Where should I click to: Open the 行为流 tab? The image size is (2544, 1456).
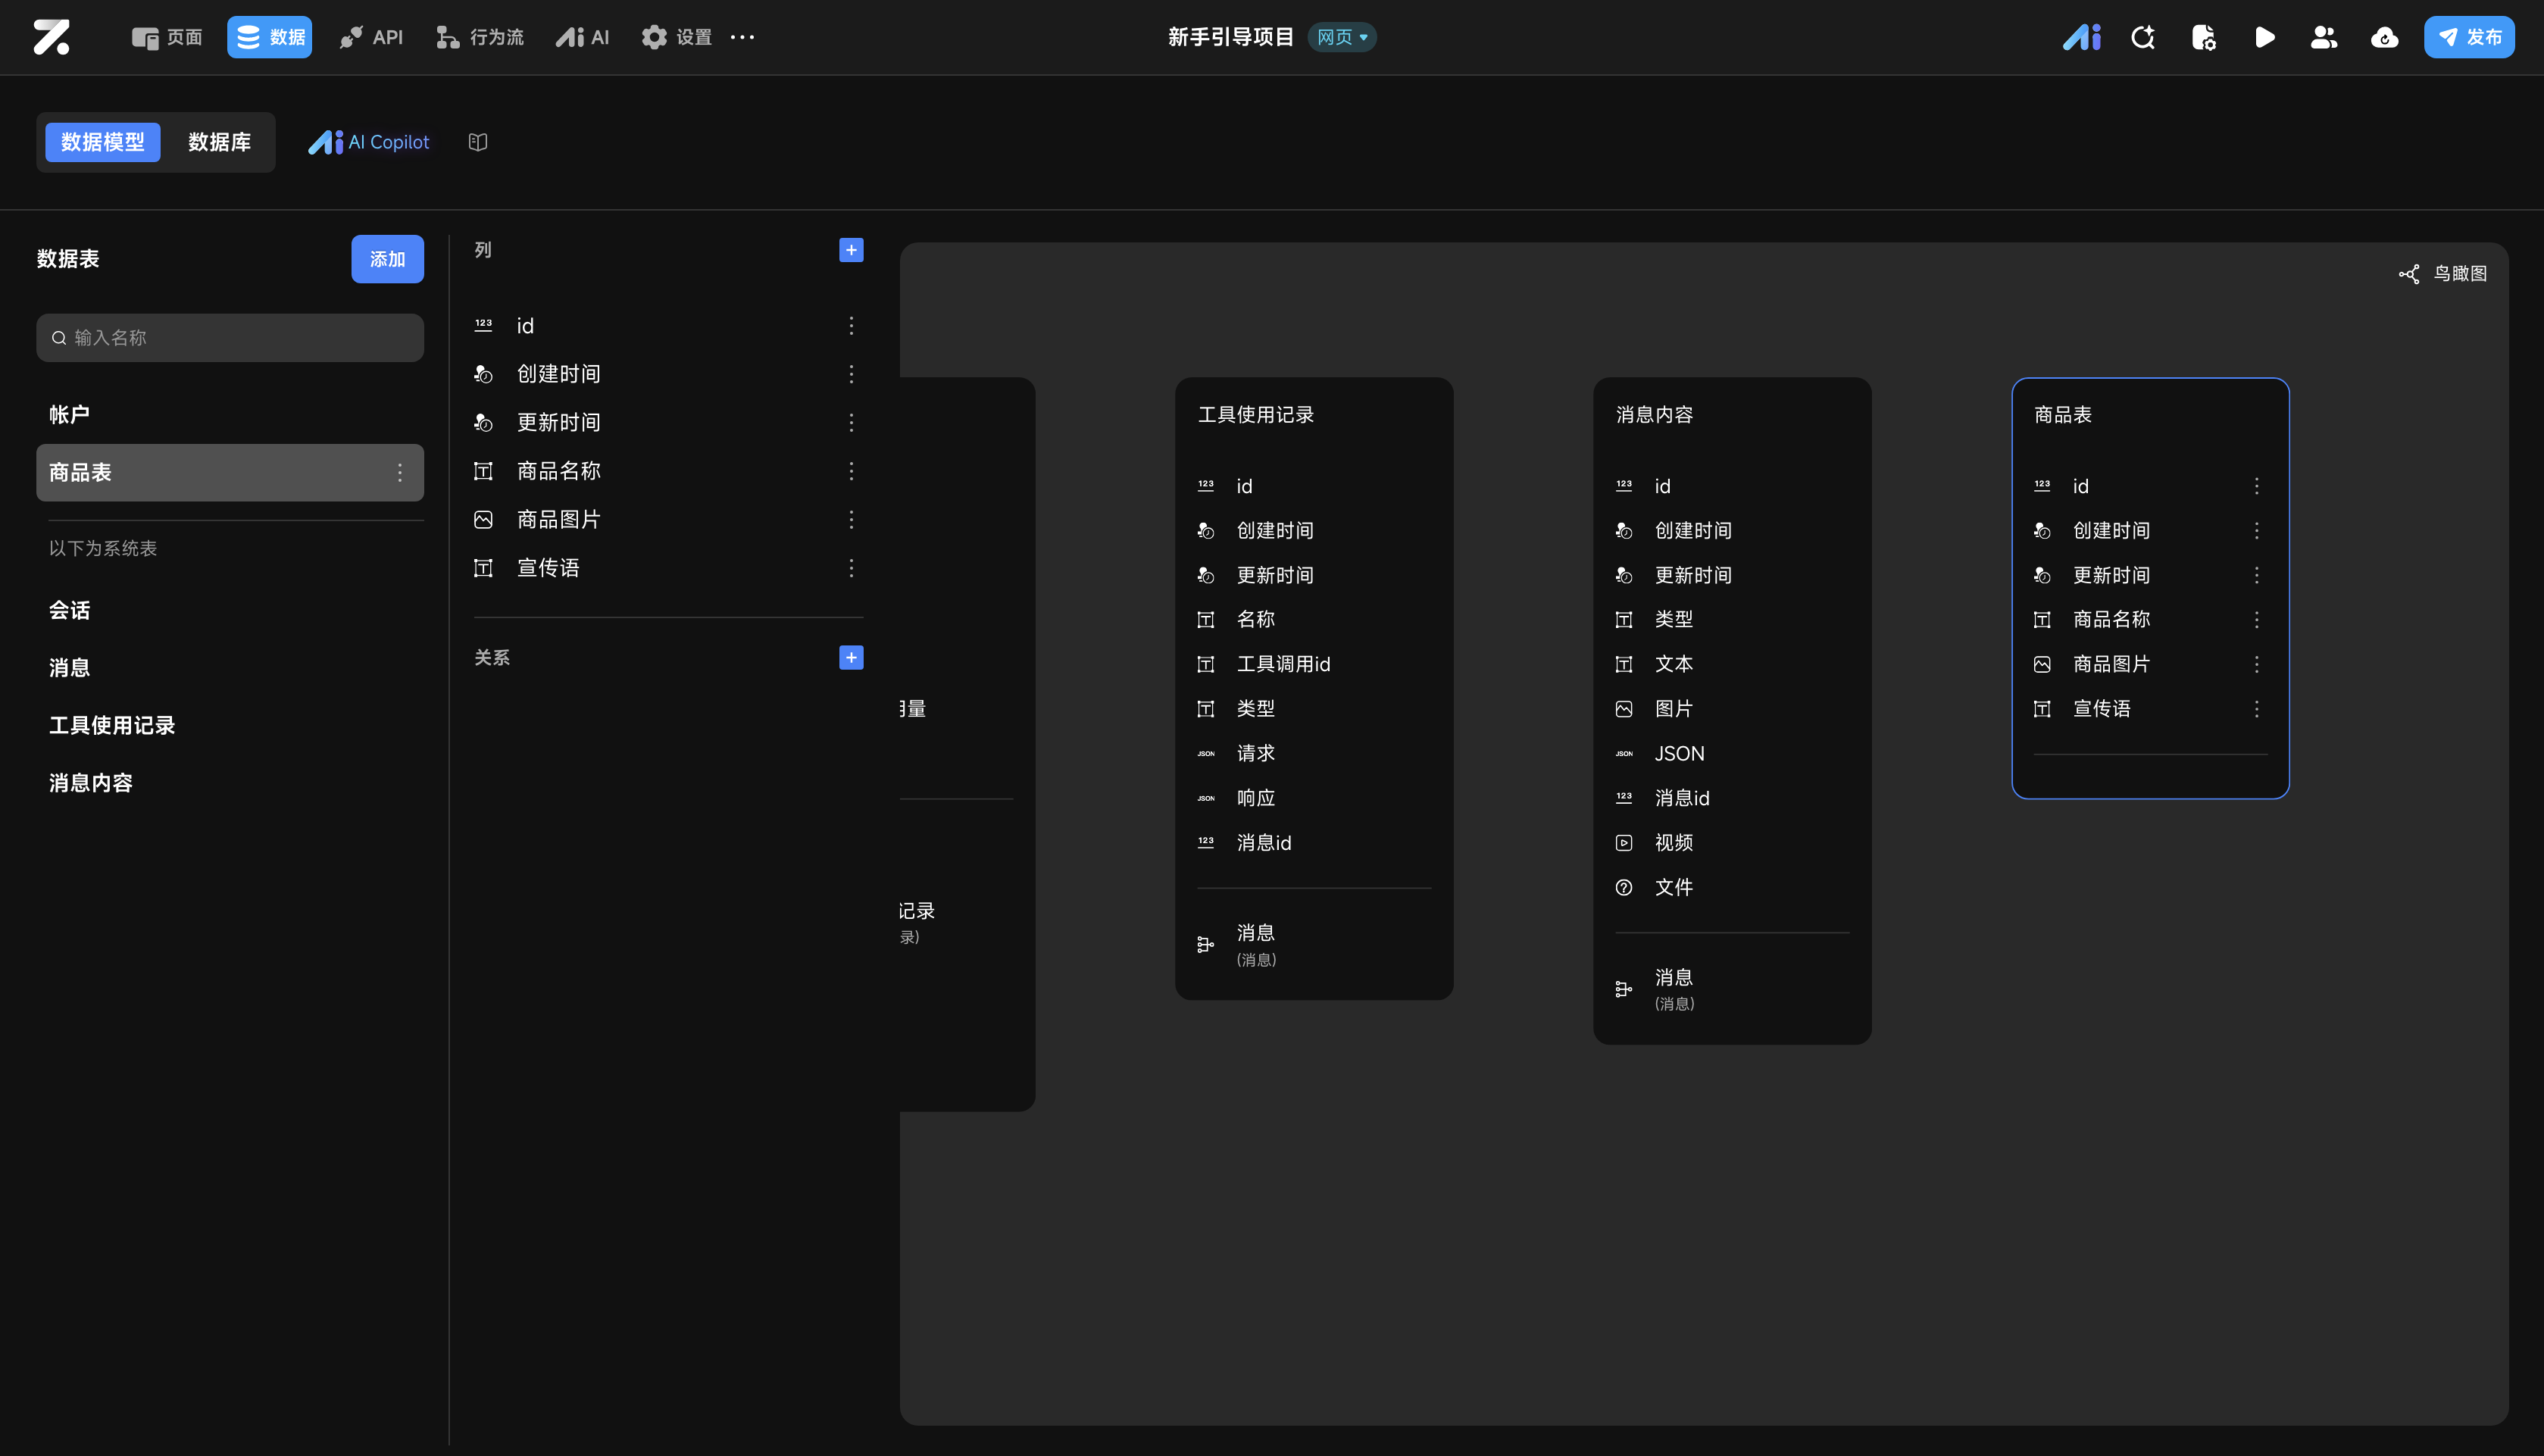[x=480, y=37]
